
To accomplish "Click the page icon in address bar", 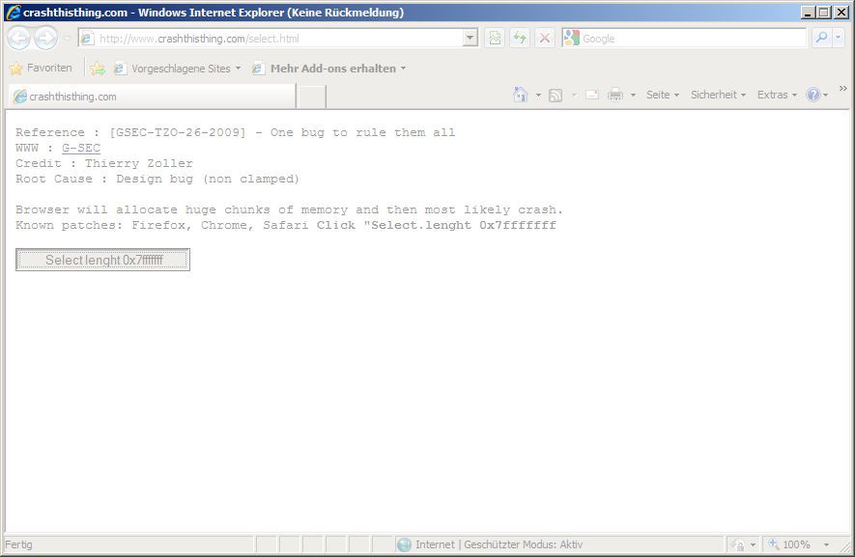I will (x=87, y=39).
